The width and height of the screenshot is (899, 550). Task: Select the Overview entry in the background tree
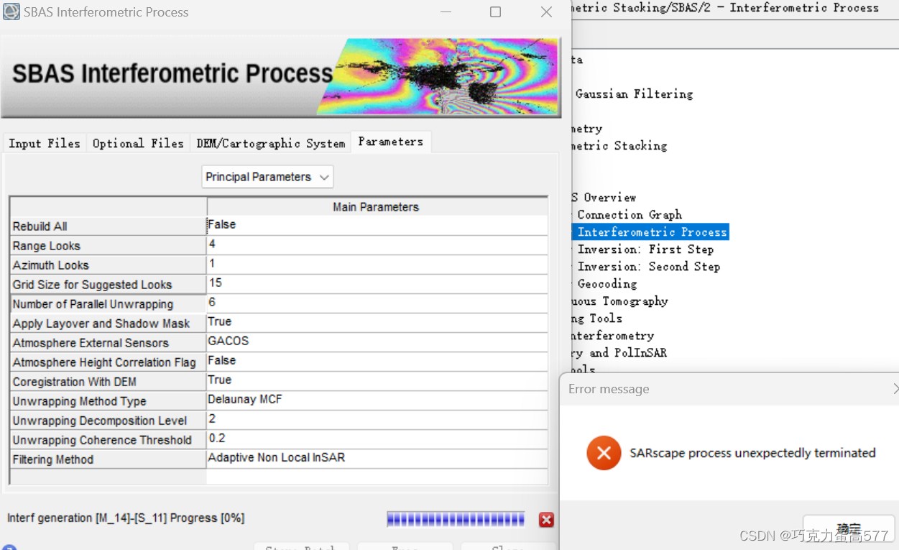[604, 197]
